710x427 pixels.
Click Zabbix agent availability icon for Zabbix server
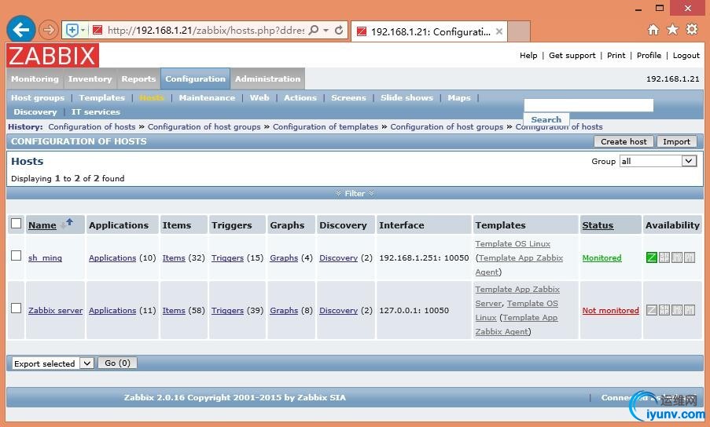[x=652, y=310]
